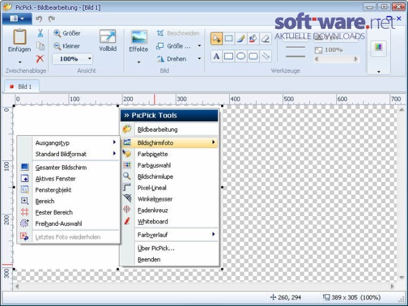The image size is (408, 306).
Task: Expand the Standard Bildformat submenu
Action: pyautogui.click(x=69, y=154)
